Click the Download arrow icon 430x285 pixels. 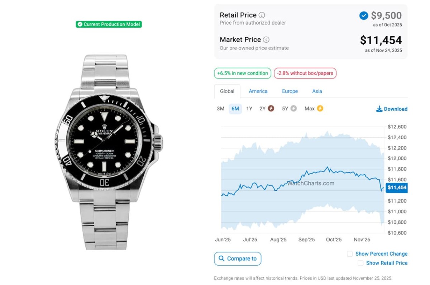pos(379,109)
